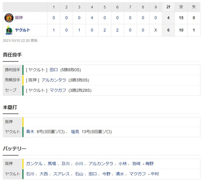Click the Yakult Swallows team logo
The image size is (202, 182).
pos(9,30)
